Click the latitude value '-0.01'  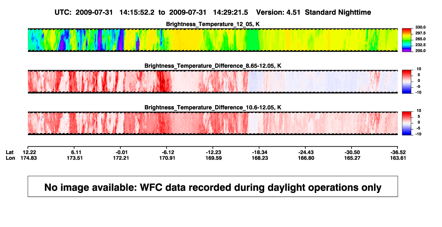click(x=122, y=152)
